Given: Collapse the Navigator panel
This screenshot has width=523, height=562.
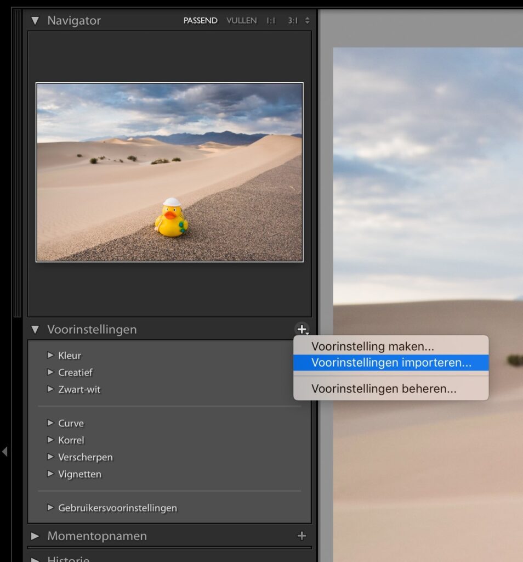Looking at the screenshot, I should (x=35, y=20).
